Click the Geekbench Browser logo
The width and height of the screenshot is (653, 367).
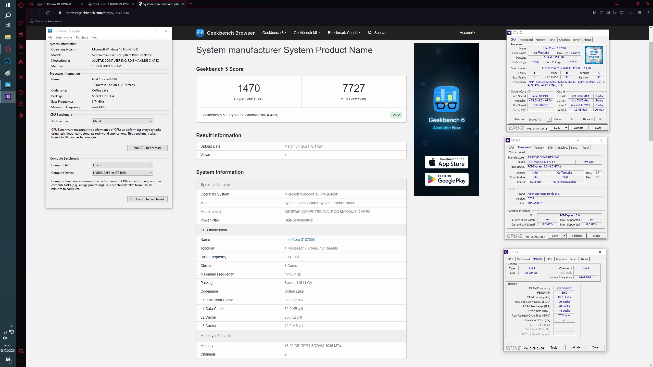point(225,33)
